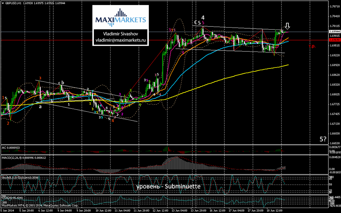Click price axis value 1.67725
Image resolution: width=341 pixels, height=213 pixels.
335,104
